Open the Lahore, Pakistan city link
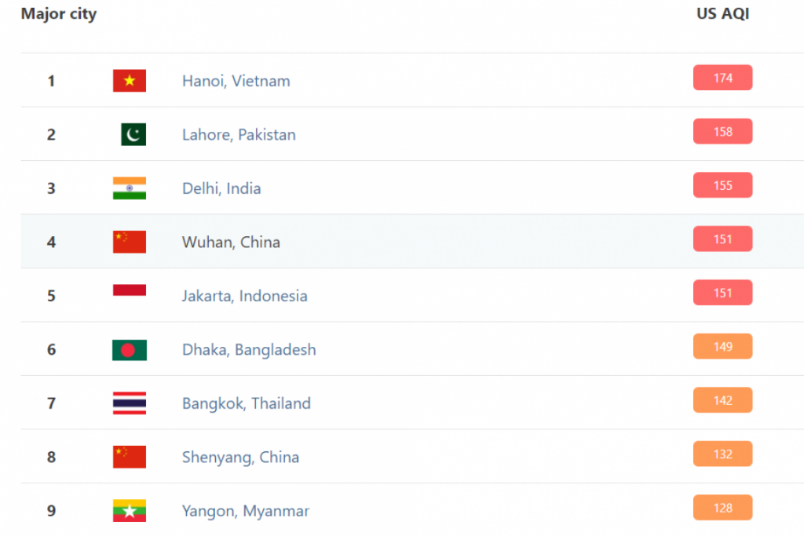804x536 pixels. pyautogui.click(x=239, y=135)
